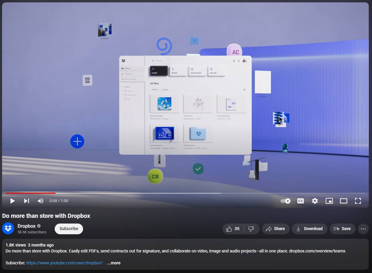Mute the video volume

coord(41,201)
